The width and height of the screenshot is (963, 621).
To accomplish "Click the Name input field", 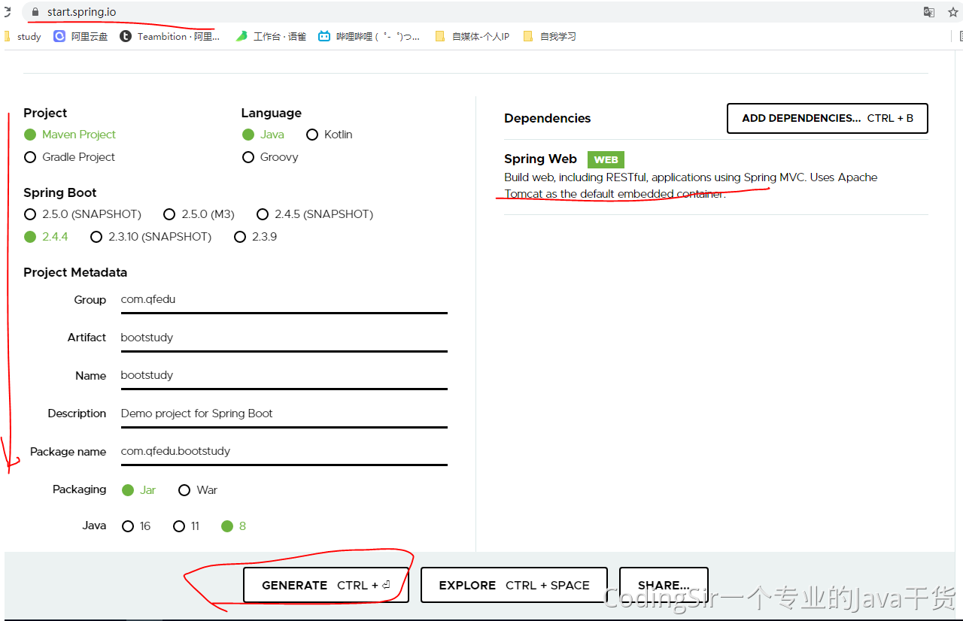I will [284, 375].
